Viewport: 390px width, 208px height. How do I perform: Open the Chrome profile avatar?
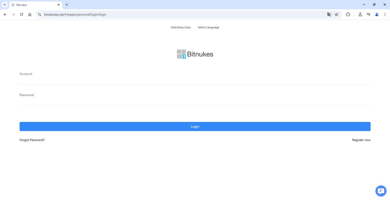coord(377,15)
